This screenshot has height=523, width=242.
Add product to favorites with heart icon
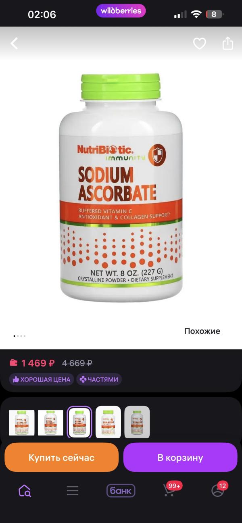[x=199, y=44]
